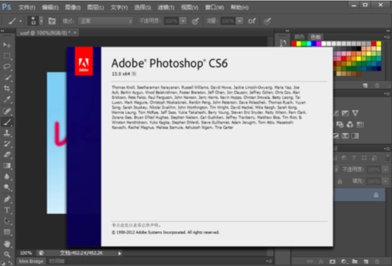
Task: Enable airbrush mode in options bar
Action: tap(252, 21)
